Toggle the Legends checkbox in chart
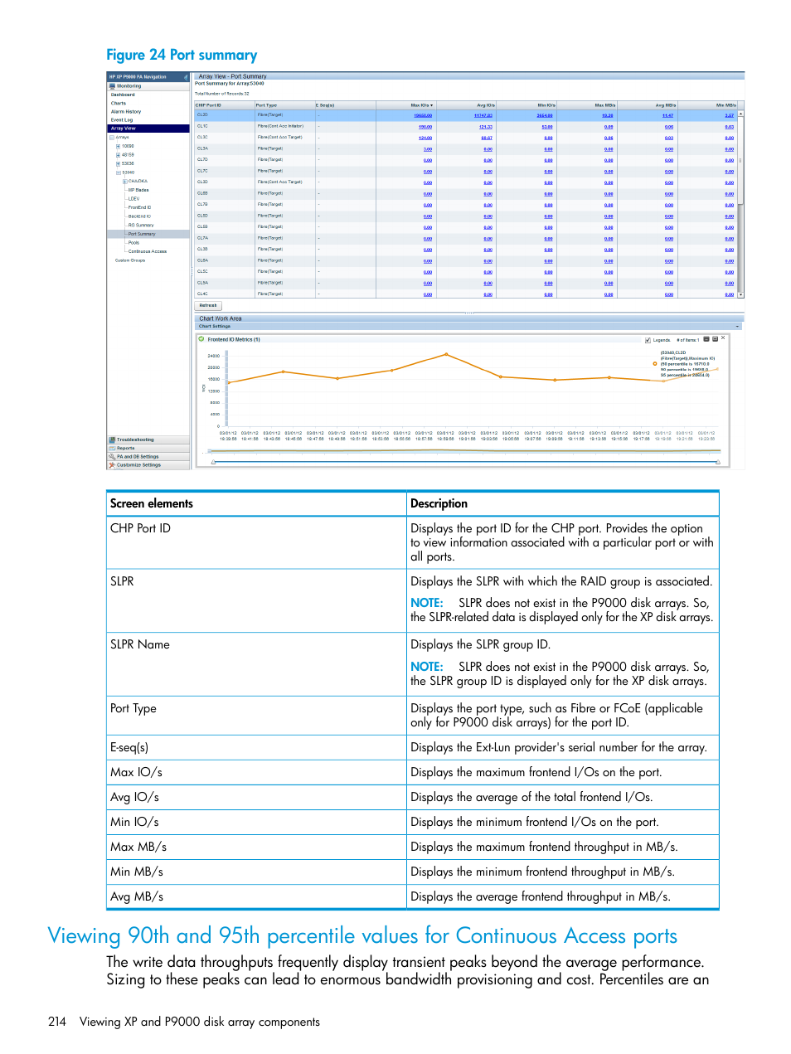 click(x=648, y=340)
